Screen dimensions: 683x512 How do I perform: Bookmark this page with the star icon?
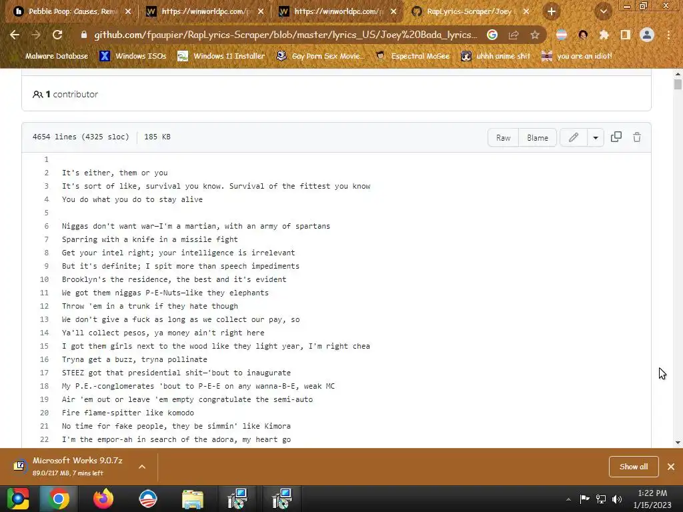[x=535, y=35]
